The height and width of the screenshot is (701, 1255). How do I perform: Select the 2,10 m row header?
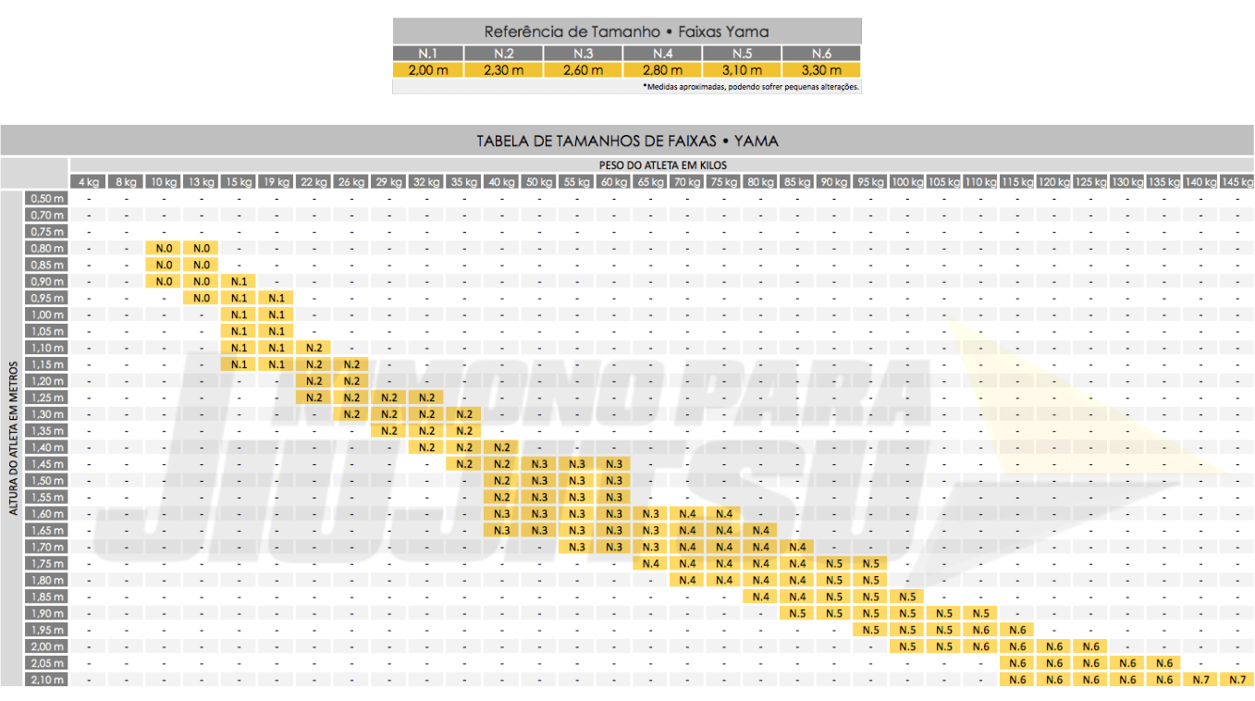(x=47, y=680)
